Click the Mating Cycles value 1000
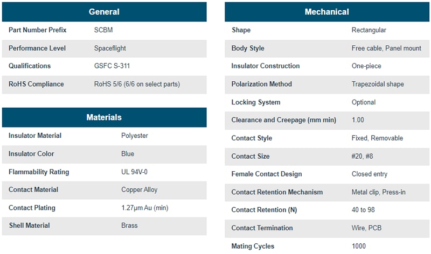Screen dimensions: 431x254 coord(358,246)
